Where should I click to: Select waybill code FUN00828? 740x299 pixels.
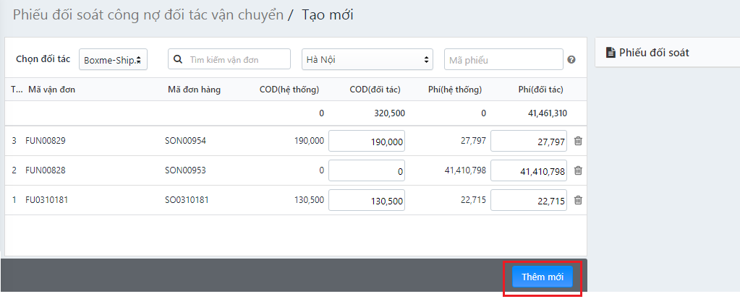pyautogui.click(x=46, y=170)
